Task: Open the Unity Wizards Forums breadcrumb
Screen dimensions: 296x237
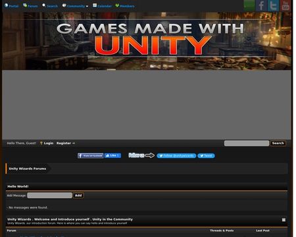Action: tap(28, 169)
